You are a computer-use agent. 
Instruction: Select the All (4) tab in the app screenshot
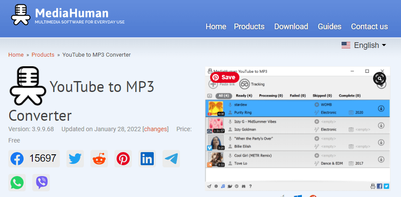[x=224, y=96]
